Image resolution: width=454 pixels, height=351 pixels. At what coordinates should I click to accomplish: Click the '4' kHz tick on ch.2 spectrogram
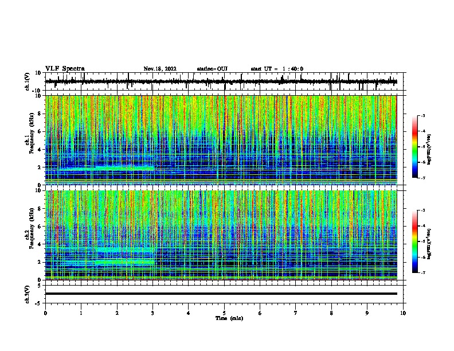coord(40,244)
